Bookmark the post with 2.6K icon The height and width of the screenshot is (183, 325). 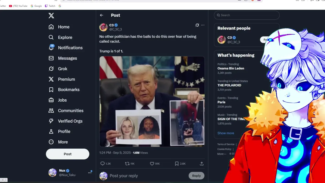point(177,164)
